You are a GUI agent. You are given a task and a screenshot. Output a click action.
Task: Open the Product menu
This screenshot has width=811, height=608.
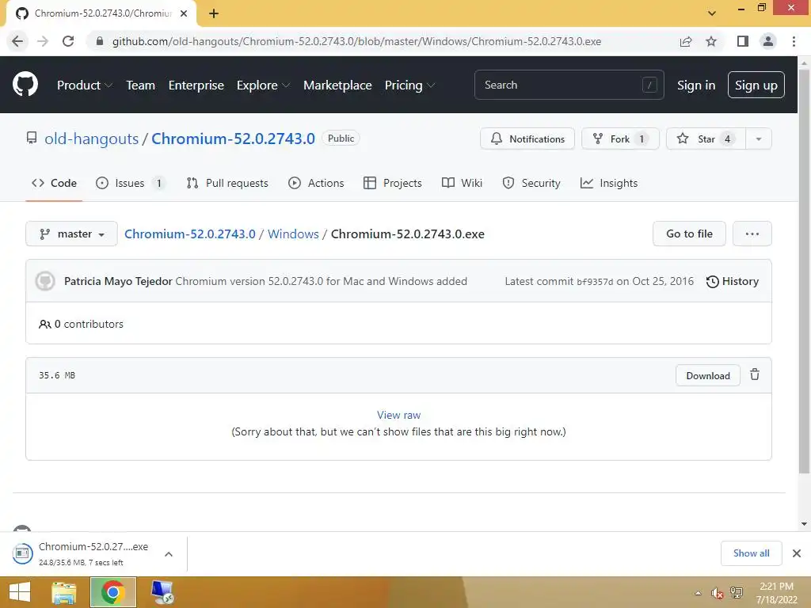coord(84,85)
